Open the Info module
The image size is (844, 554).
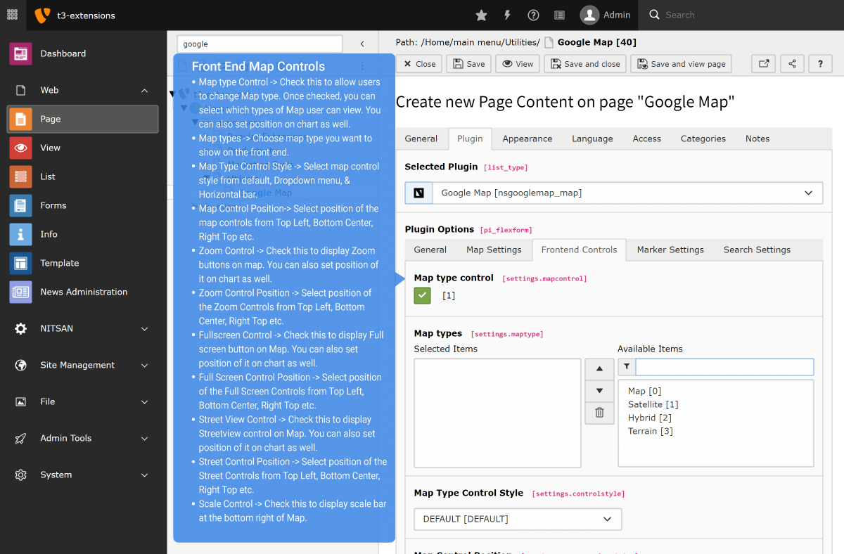pos(83,234)
